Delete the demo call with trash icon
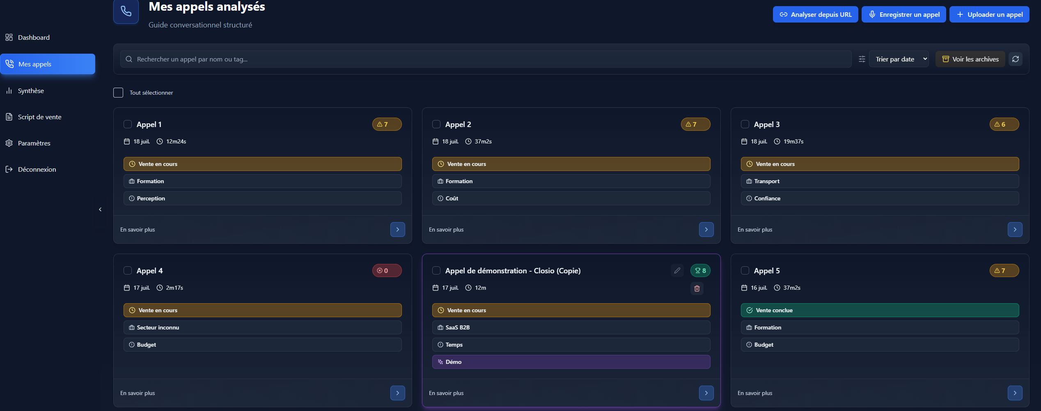 697,288
